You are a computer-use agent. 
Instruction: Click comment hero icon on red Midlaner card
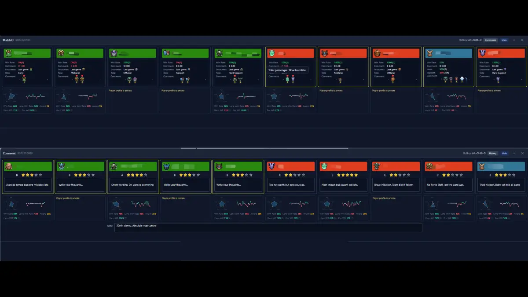click(x=340, y=80)
